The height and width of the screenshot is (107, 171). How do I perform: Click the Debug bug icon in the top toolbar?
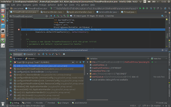click(143, 8)
